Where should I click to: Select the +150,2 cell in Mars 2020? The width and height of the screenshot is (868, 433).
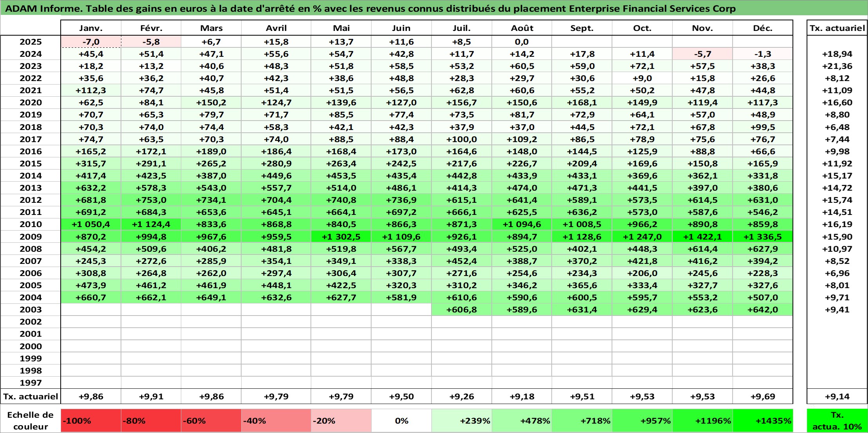tap(211, 103)
